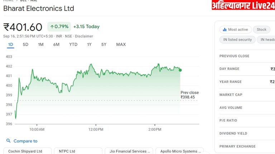Show the 6M chart range
The width and height of the screenshot is (275, 154).
coord(56,45)
